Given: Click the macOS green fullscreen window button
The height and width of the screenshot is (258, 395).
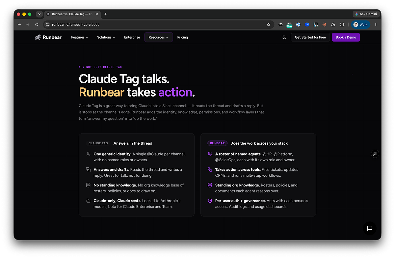Looking at the screenshot, I should tap(30, 14).
